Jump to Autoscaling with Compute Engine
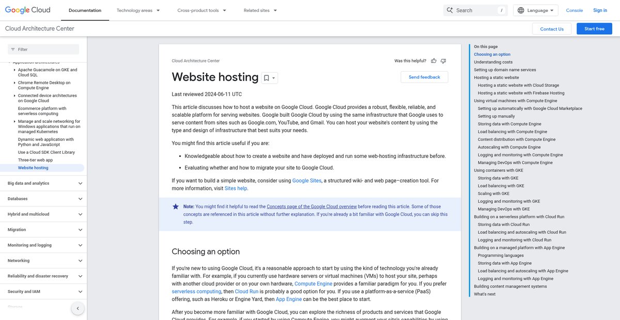620x320 pixels. pos(509,147)
